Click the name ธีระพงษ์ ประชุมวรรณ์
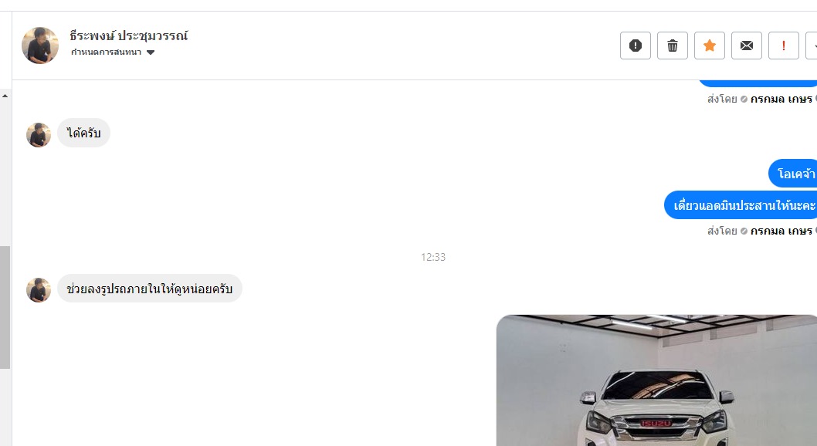Screen dimensions: 817x446 (x=129, y=36)
